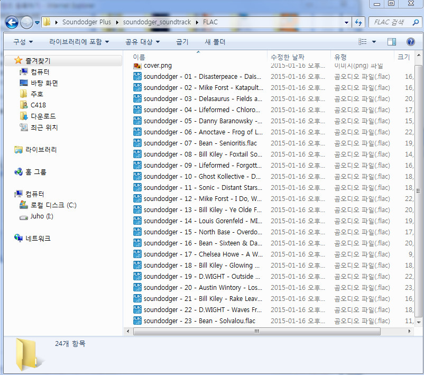Select 즐겨찾기 favorites star in sidebar
The width and height of the screenshot is (424, 375).
(19, 60)
